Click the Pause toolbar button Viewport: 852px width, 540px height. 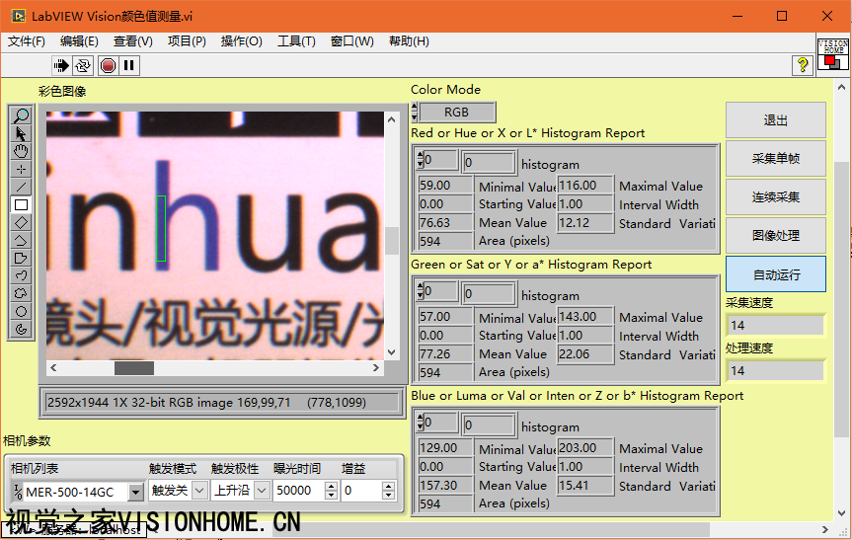point(129,65)
